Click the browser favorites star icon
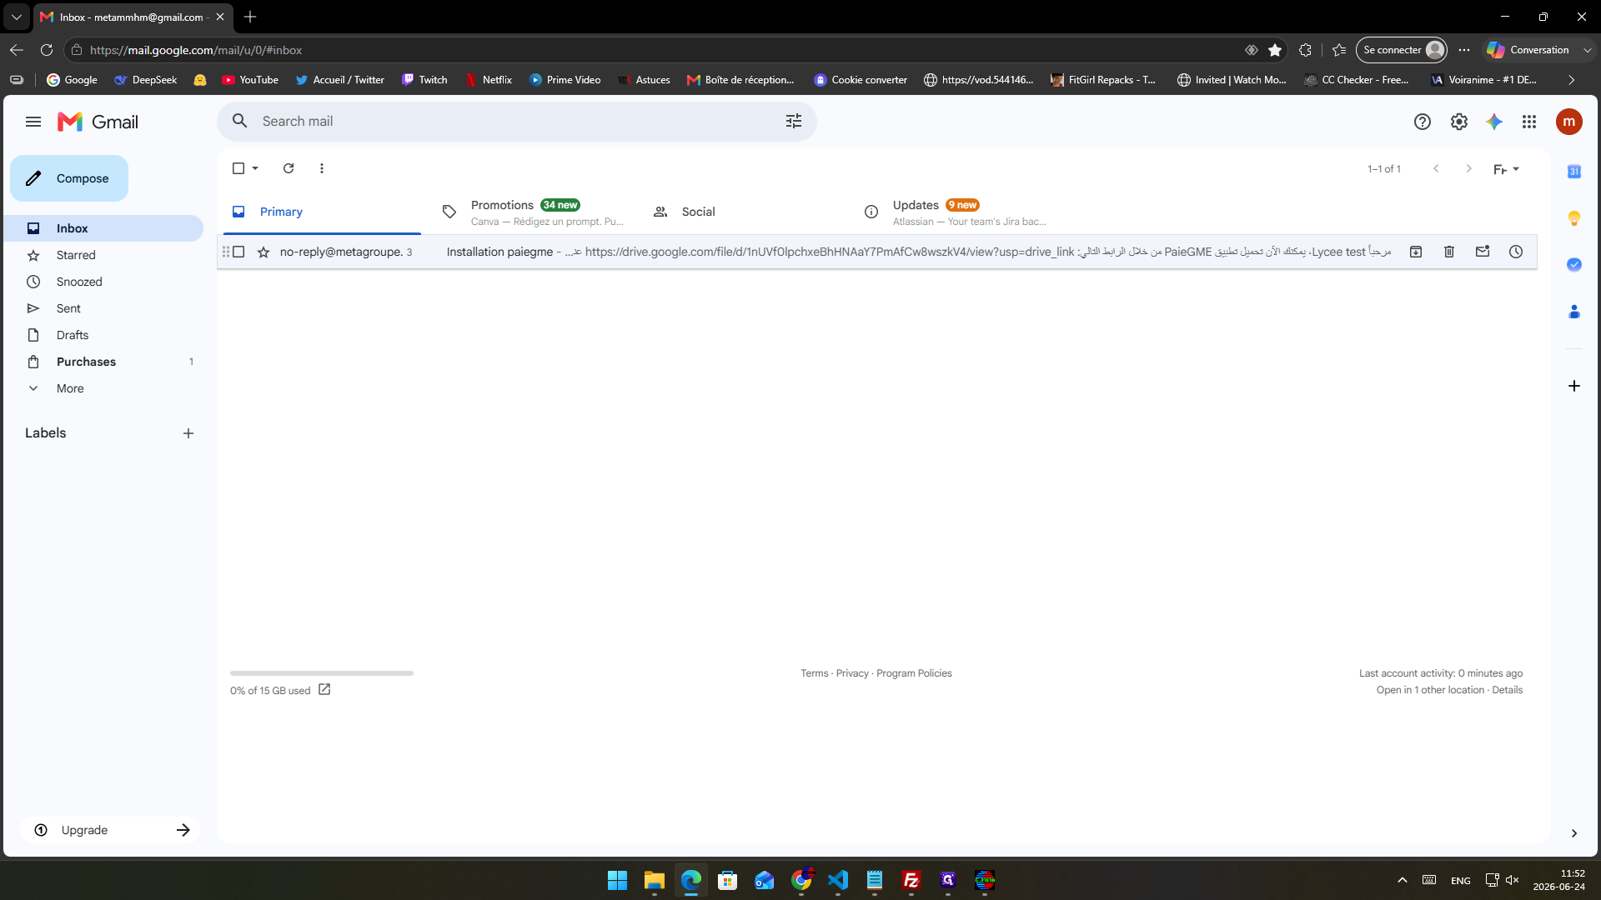The width and height of the screenshot is (1601, 900). [x=1275, y=50]
